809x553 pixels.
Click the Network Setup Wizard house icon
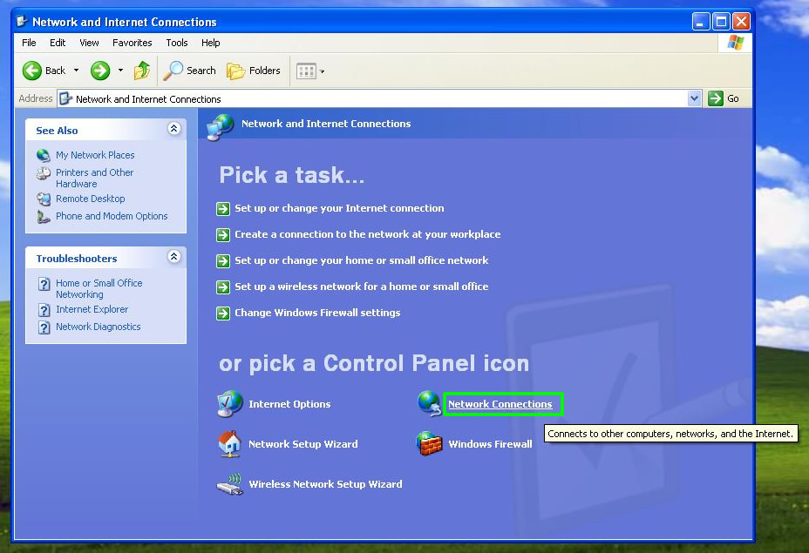[229, 444]
